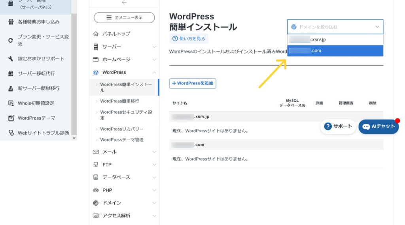
Task: Expand the アクセス解析 menu chevron
Action: [154, 216]
